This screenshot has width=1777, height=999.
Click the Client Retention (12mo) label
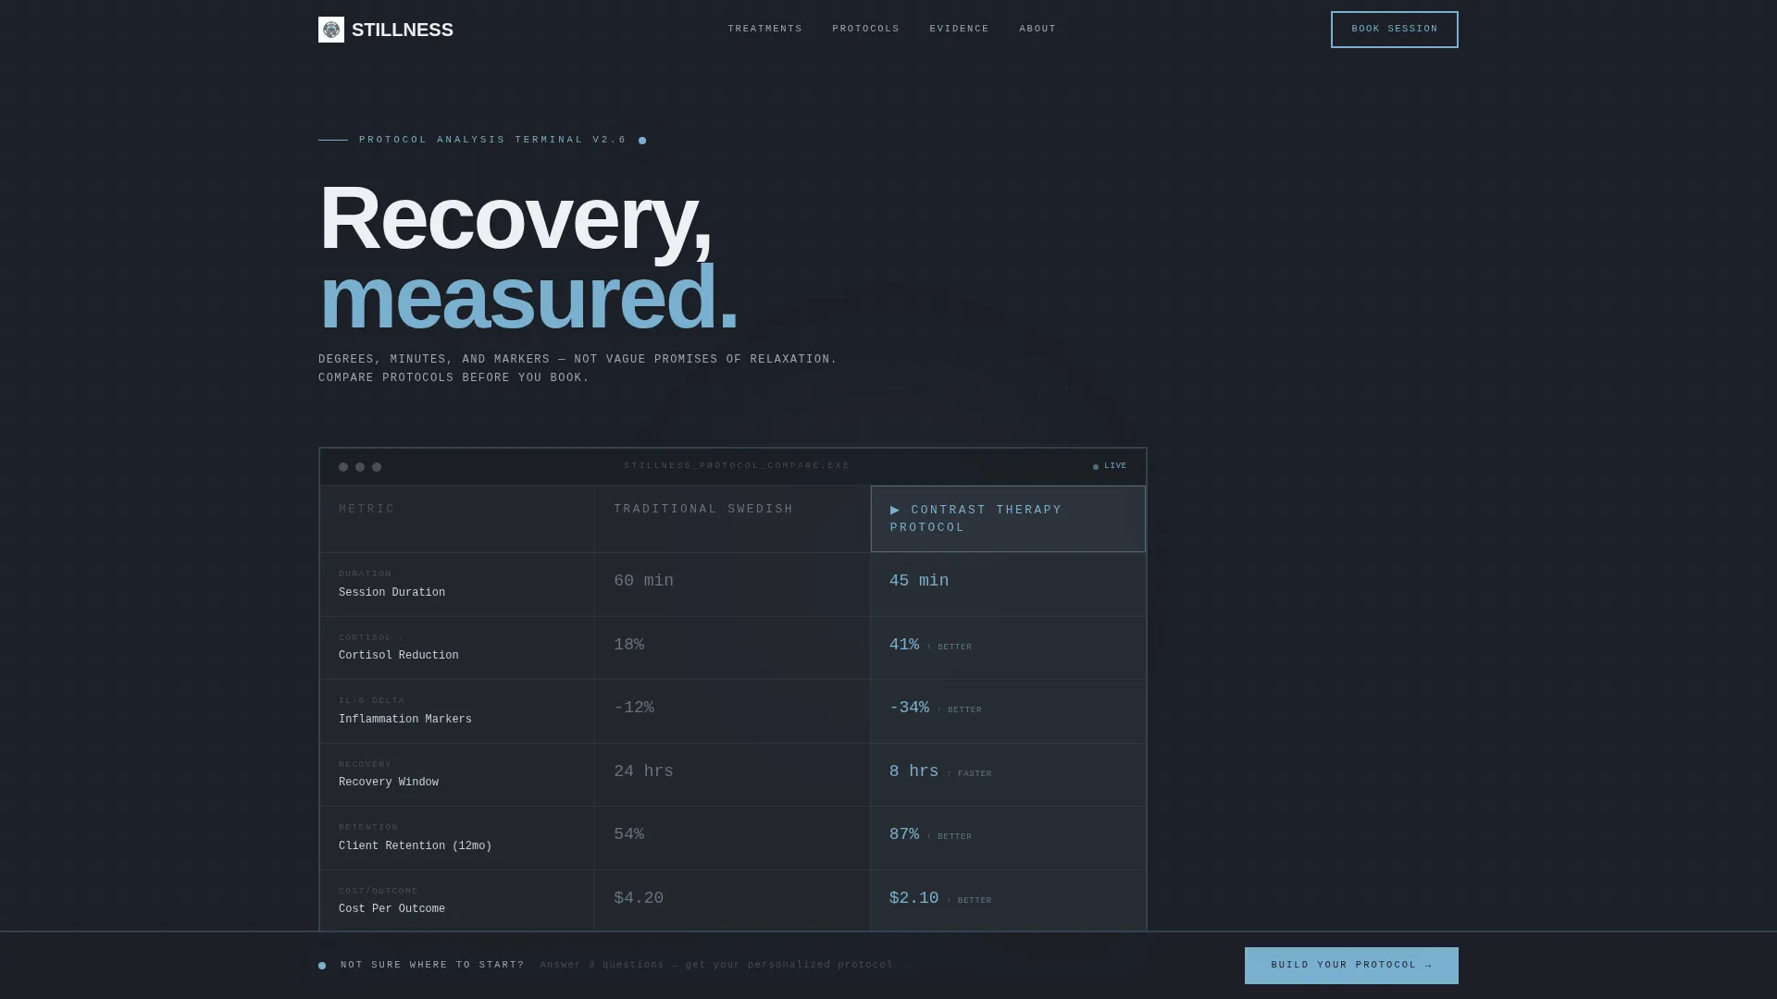point(415,846)
